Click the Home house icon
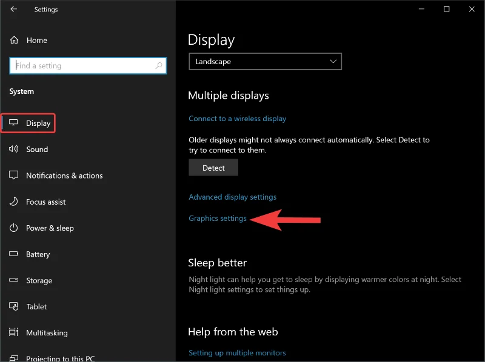485x362 pixels. 14,40
